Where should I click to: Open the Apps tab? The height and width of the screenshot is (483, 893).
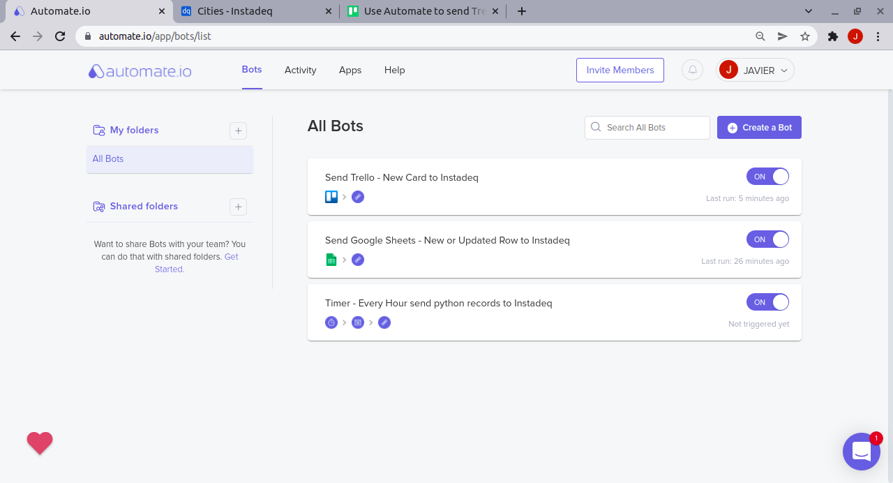[x=350, y=70]
